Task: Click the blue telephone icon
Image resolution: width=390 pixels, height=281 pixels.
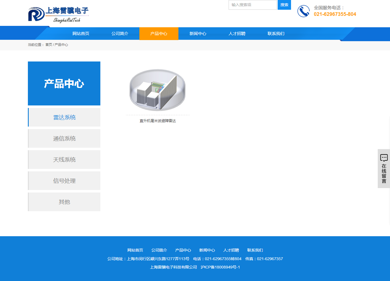Action: (304, 11)
